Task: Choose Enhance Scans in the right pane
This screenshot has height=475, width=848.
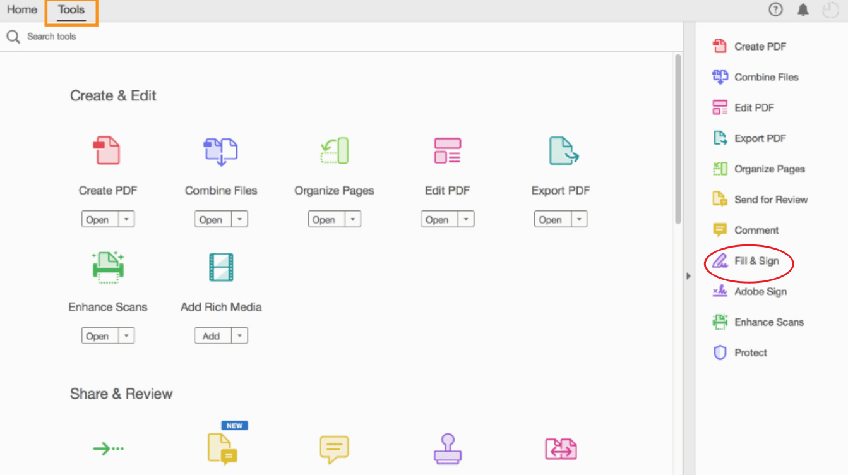Action: (758, 322)
